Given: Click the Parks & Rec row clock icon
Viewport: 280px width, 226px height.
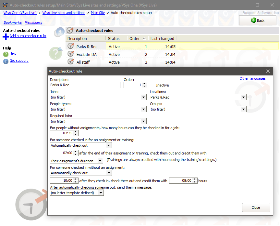Looking at the screenshot, I should pyautogui.click(x=71, y=47).
